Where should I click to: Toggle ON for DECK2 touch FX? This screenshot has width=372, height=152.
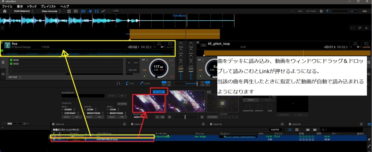coord(122,117)
